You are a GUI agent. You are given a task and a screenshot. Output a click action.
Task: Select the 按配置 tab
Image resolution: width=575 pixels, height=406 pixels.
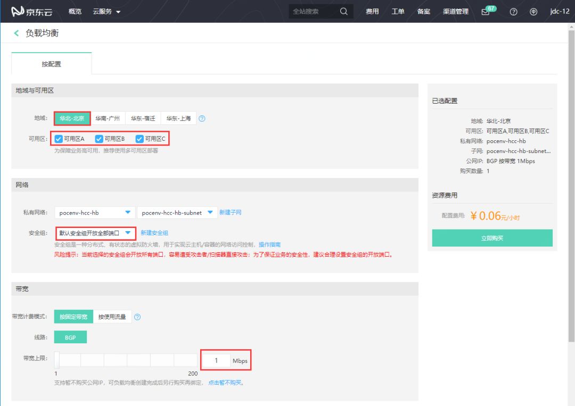coord(51,64)
